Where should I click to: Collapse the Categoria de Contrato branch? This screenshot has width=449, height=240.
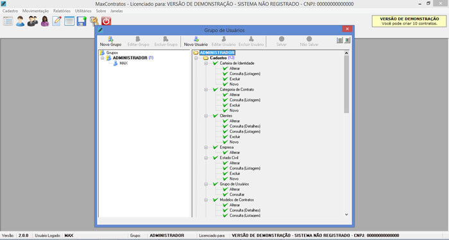coord(206,90)
